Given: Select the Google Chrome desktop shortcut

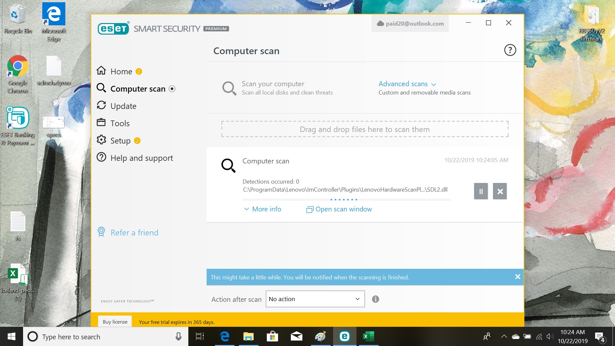Looking at the screenshot, I should click(18, 74).
